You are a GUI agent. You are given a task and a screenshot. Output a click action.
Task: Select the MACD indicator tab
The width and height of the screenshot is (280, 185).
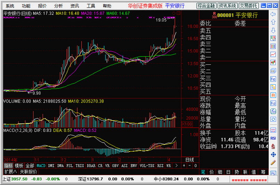point(41,166)
